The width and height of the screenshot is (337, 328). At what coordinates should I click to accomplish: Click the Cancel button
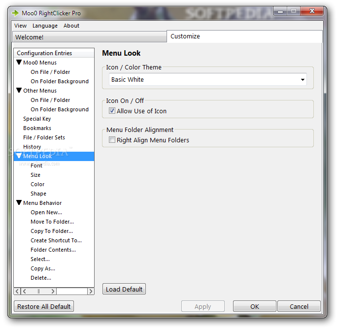[x=299, y=306]
